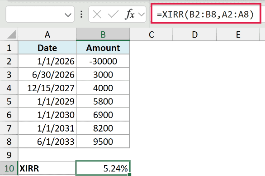The width and height of the screenshot is (265, 176).
Task: Select the 4000 amount cell
Action: pos(103,88)
